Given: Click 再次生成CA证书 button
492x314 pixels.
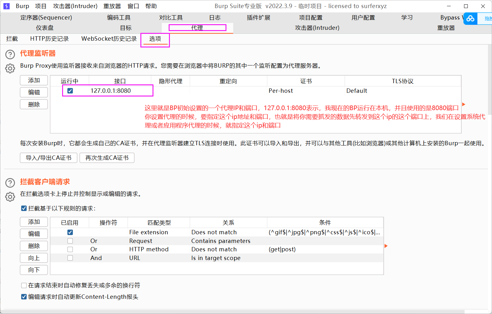Looking at the screenshot, I should coord(107,158).
